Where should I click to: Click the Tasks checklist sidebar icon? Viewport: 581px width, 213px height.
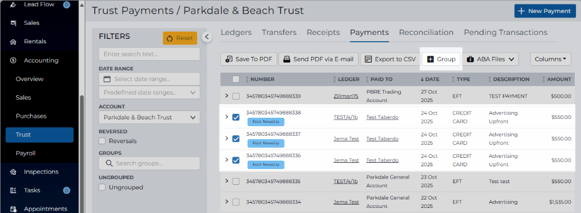click(x=14, y=190)
